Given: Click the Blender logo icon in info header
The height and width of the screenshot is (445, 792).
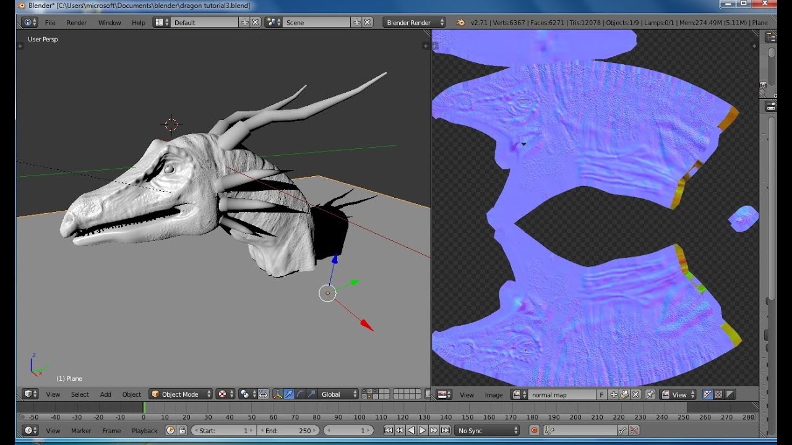Looking at the screenshot, I should 460,22.
